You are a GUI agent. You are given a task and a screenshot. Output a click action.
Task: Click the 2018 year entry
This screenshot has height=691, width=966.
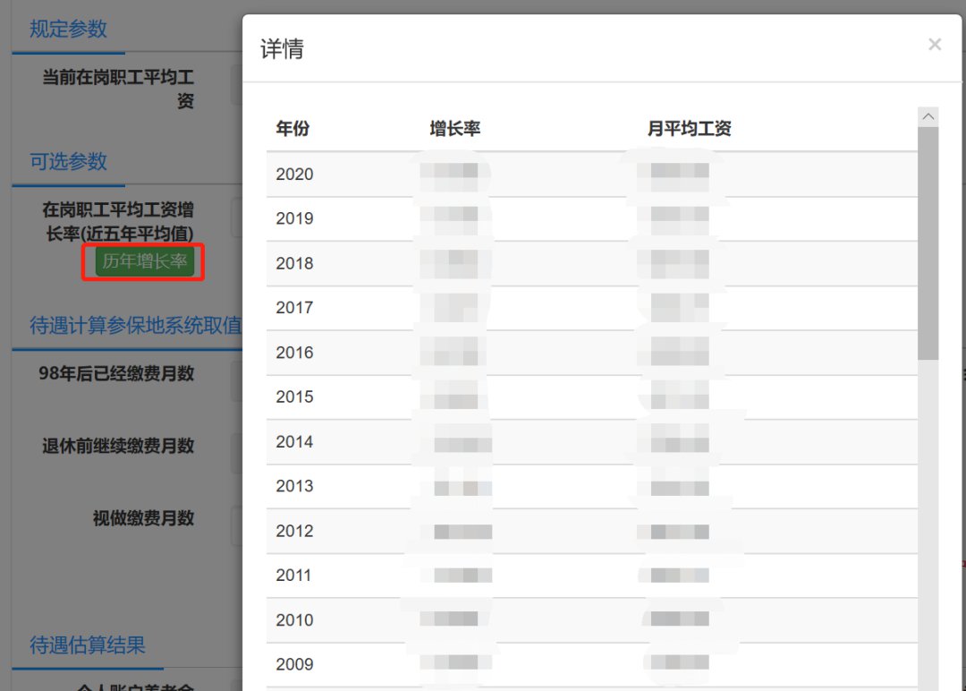tap(294, 263)
